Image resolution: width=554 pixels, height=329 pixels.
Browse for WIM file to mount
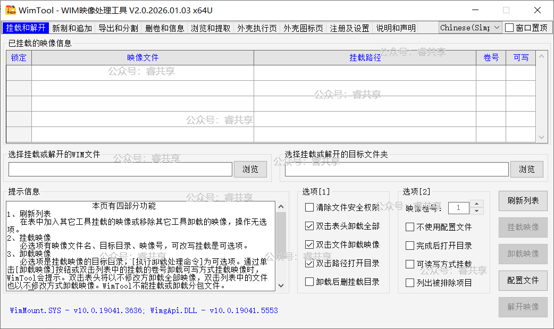(x=250, y=170)
